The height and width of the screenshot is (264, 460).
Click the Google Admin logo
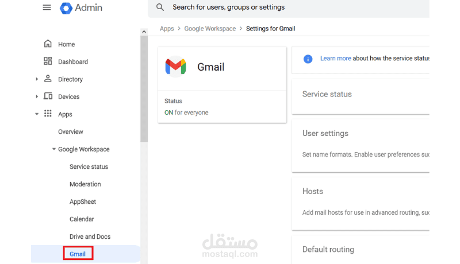pos(67,8)
